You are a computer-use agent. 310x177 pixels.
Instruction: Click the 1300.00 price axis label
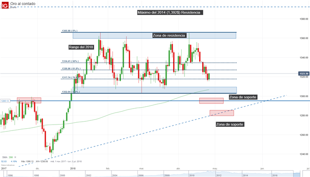(x=304, y=96)
